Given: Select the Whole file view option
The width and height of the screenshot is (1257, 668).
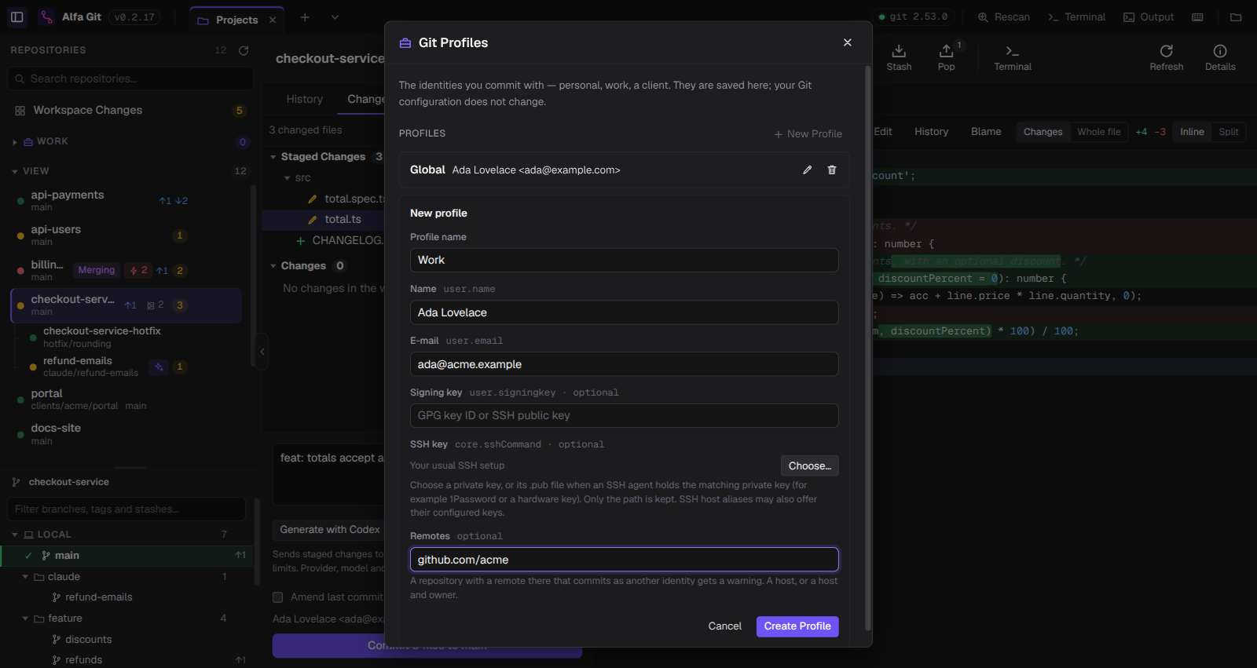Looking at the screenshot, I should click(x=1099, y=132).
